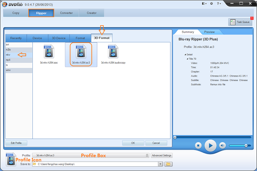This screenshot has height=171, width=257.
Task: Click the Video value 1080p/H.264 MVC
Action: [219, 63]
